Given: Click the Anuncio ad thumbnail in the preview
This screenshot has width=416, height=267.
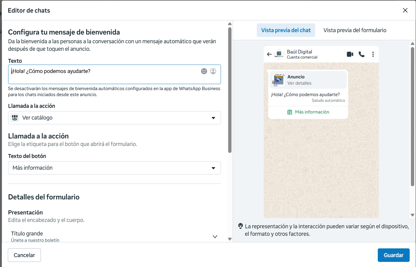Looking at the screenshot, I should click(278, 80).
